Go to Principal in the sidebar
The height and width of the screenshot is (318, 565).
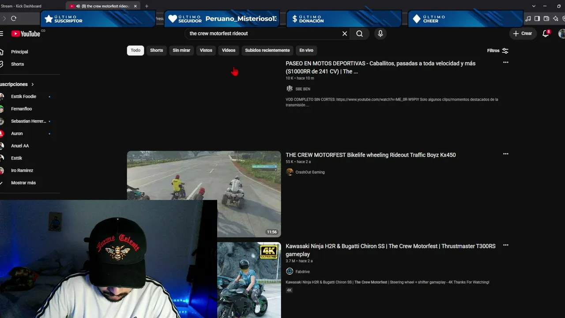pos(19,52)
